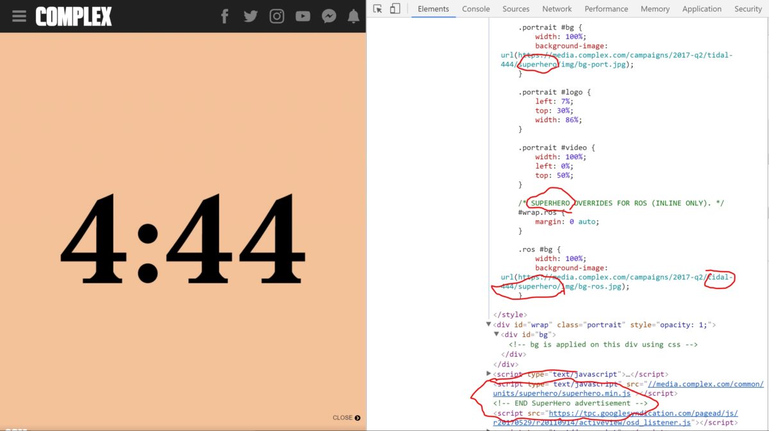The height and width of the screenshot is (431, 769).
Task: Open the YouTube social icon
Action: 302,17
